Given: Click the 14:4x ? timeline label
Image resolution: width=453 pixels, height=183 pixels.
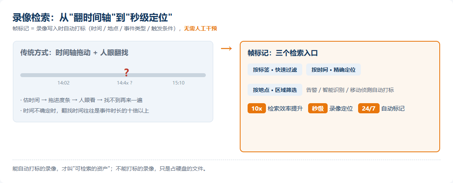Looking at the screenshot, I should coord(125,83).
